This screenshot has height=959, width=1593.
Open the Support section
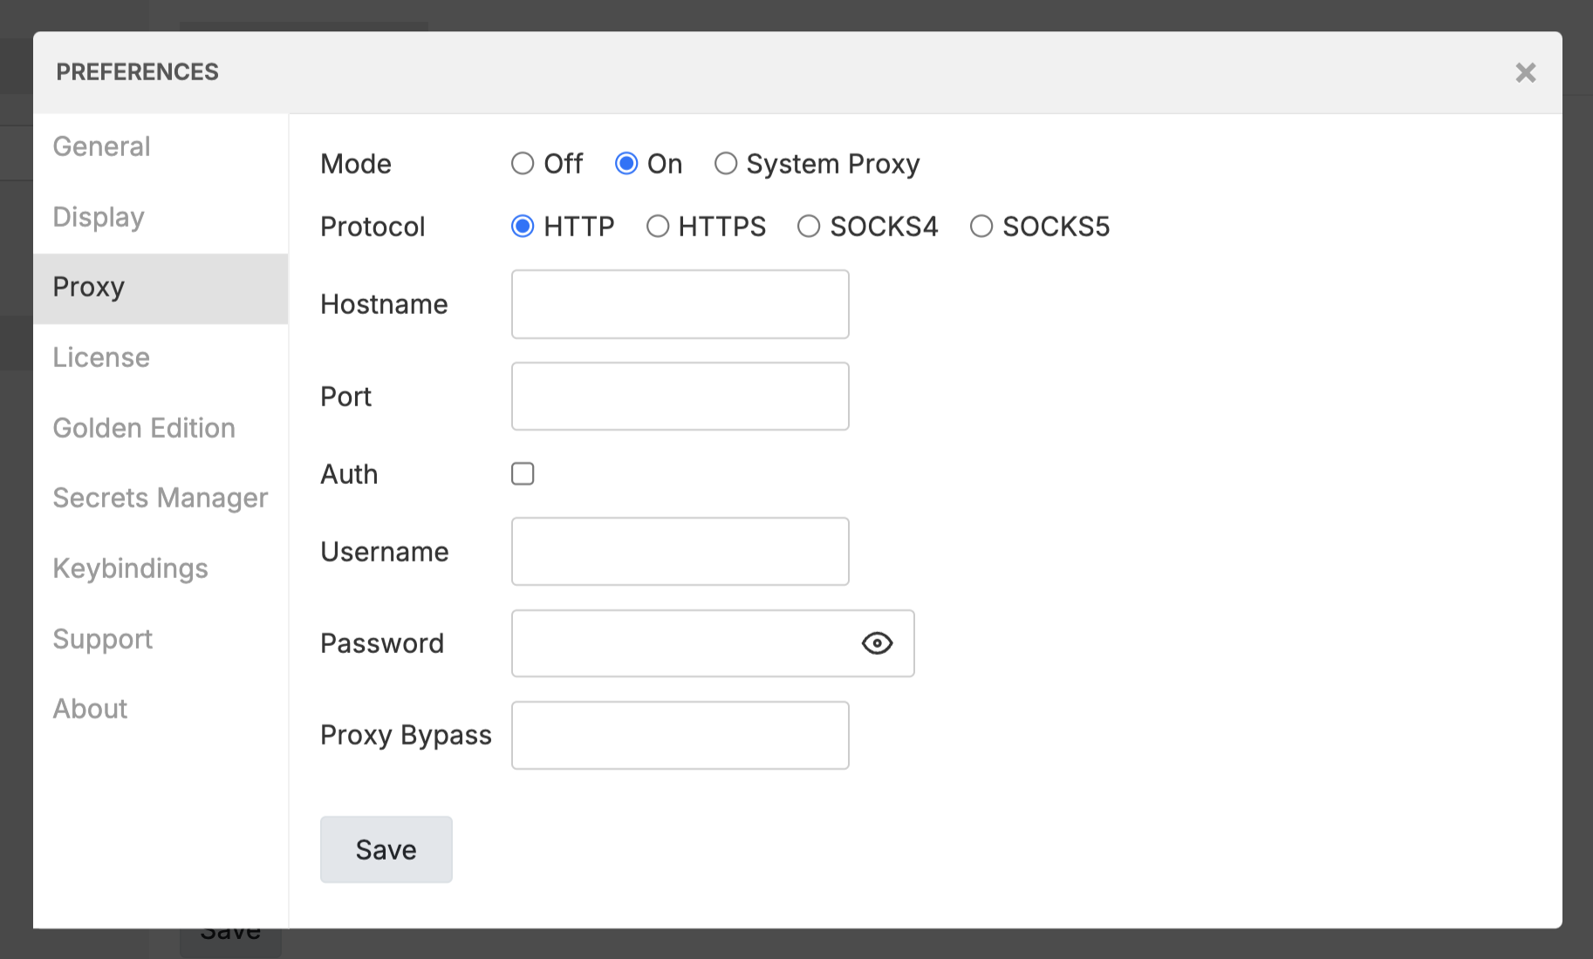(102, 638)
